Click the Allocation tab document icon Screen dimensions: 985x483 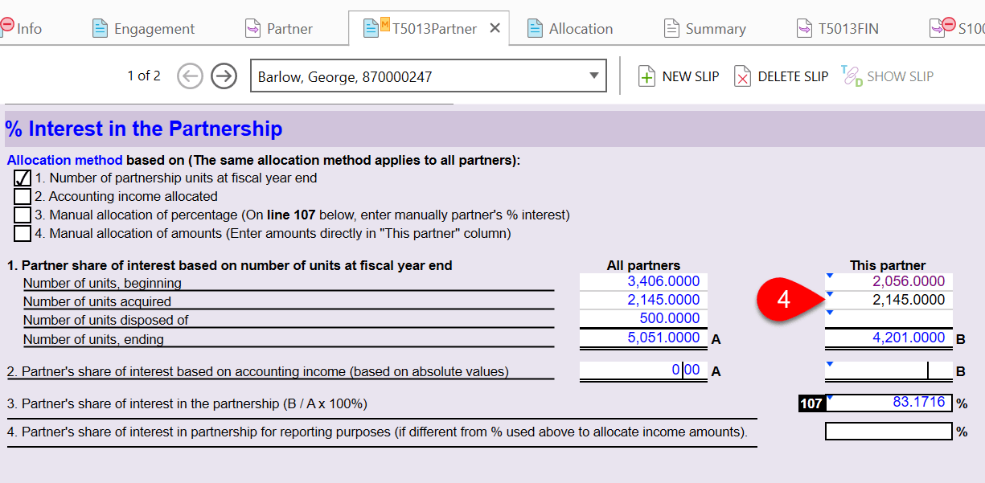(x=536, y=28)
